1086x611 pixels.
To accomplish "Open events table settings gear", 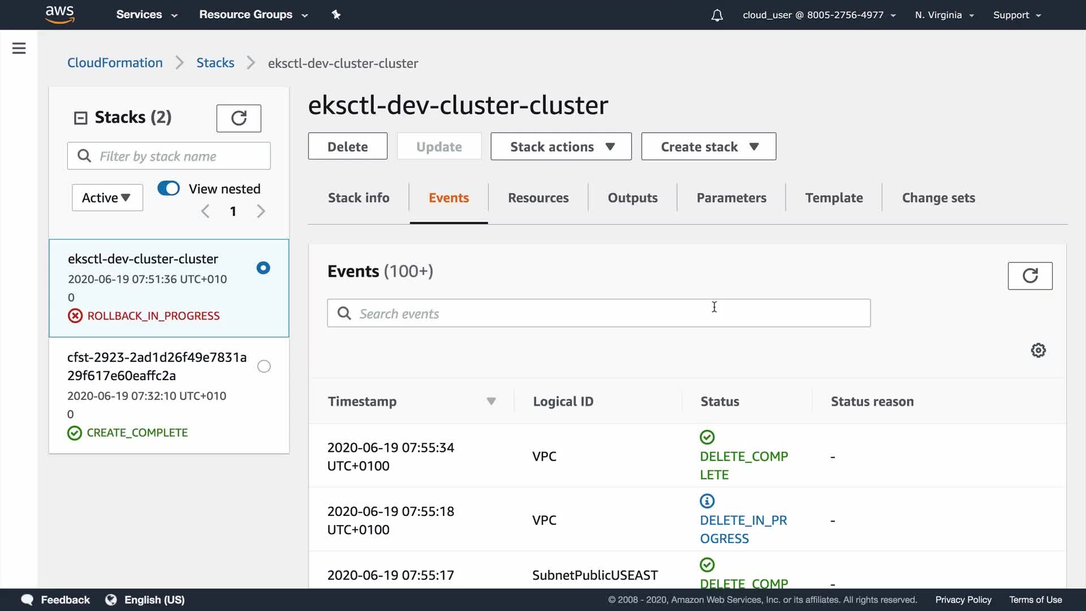I will (1038, 350).
